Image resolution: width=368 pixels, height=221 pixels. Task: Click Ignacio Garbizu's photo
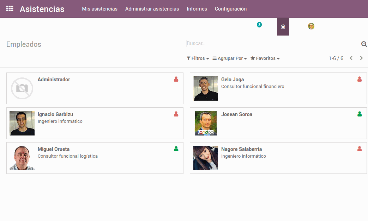22,123
